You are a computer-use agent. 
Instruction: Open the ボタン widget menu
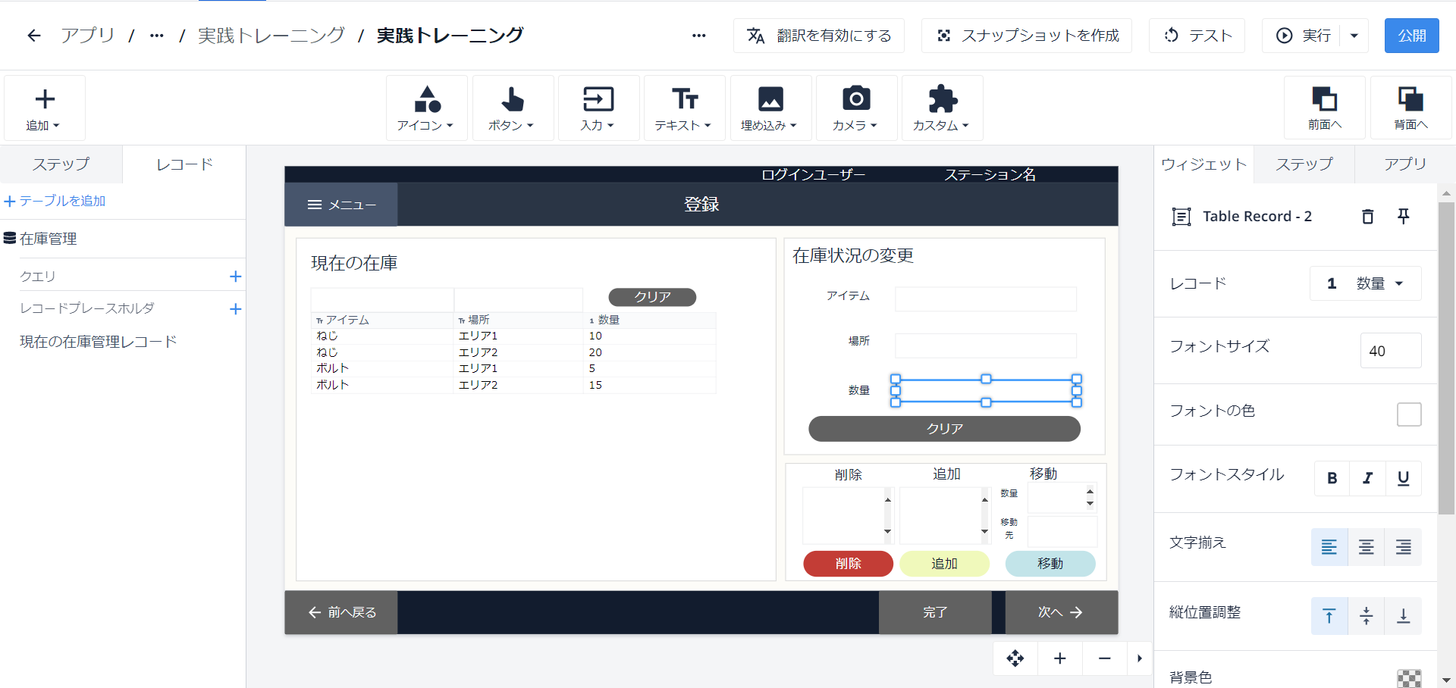(x=513, y=108)
